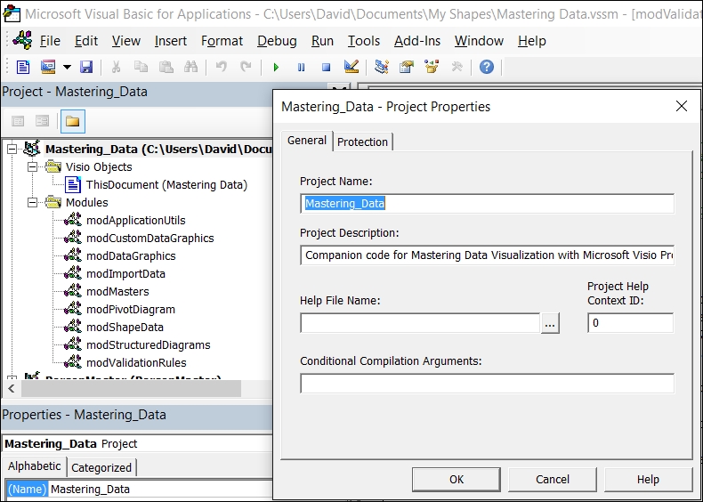Click the Object Browser toolbar icon
This screenshot has height=502, width=703.
[432, 68]
